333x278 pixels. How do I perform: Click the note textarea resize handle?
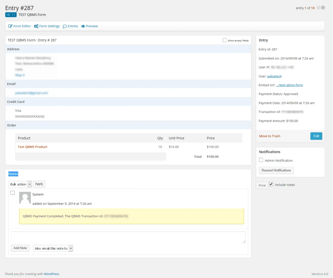[x=244, y=242]
